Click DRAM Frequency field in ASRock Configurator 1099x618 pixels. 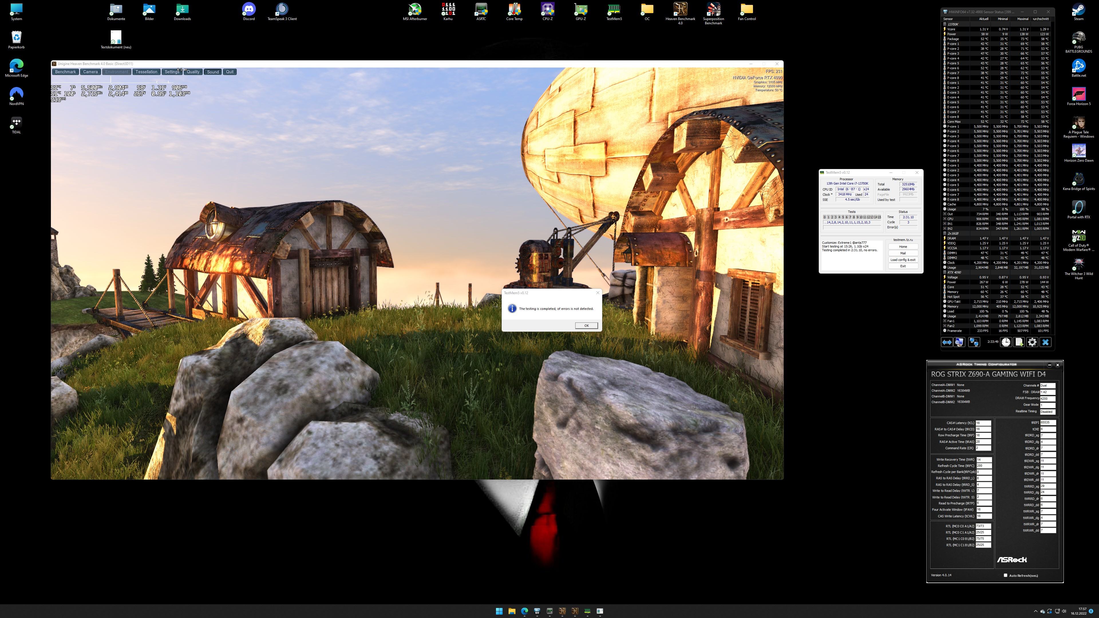(x=1048, y=398)
